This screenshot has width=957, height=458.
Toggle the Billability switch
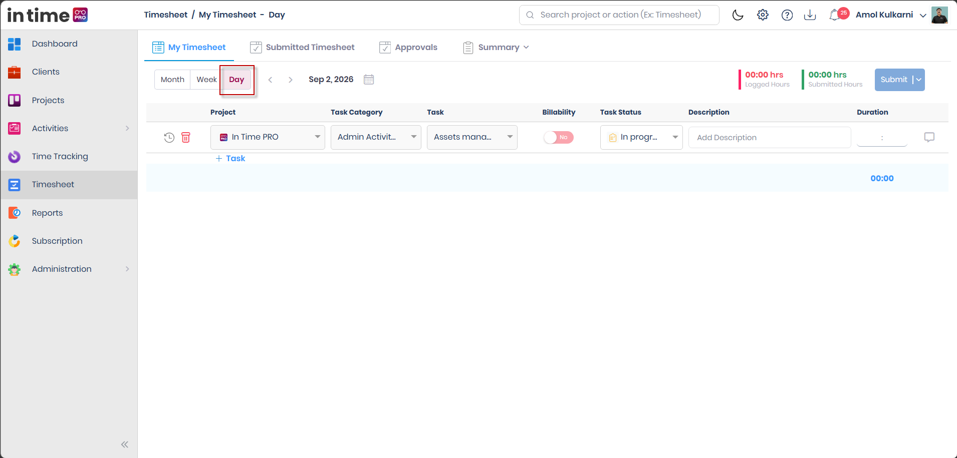[559, 137]
